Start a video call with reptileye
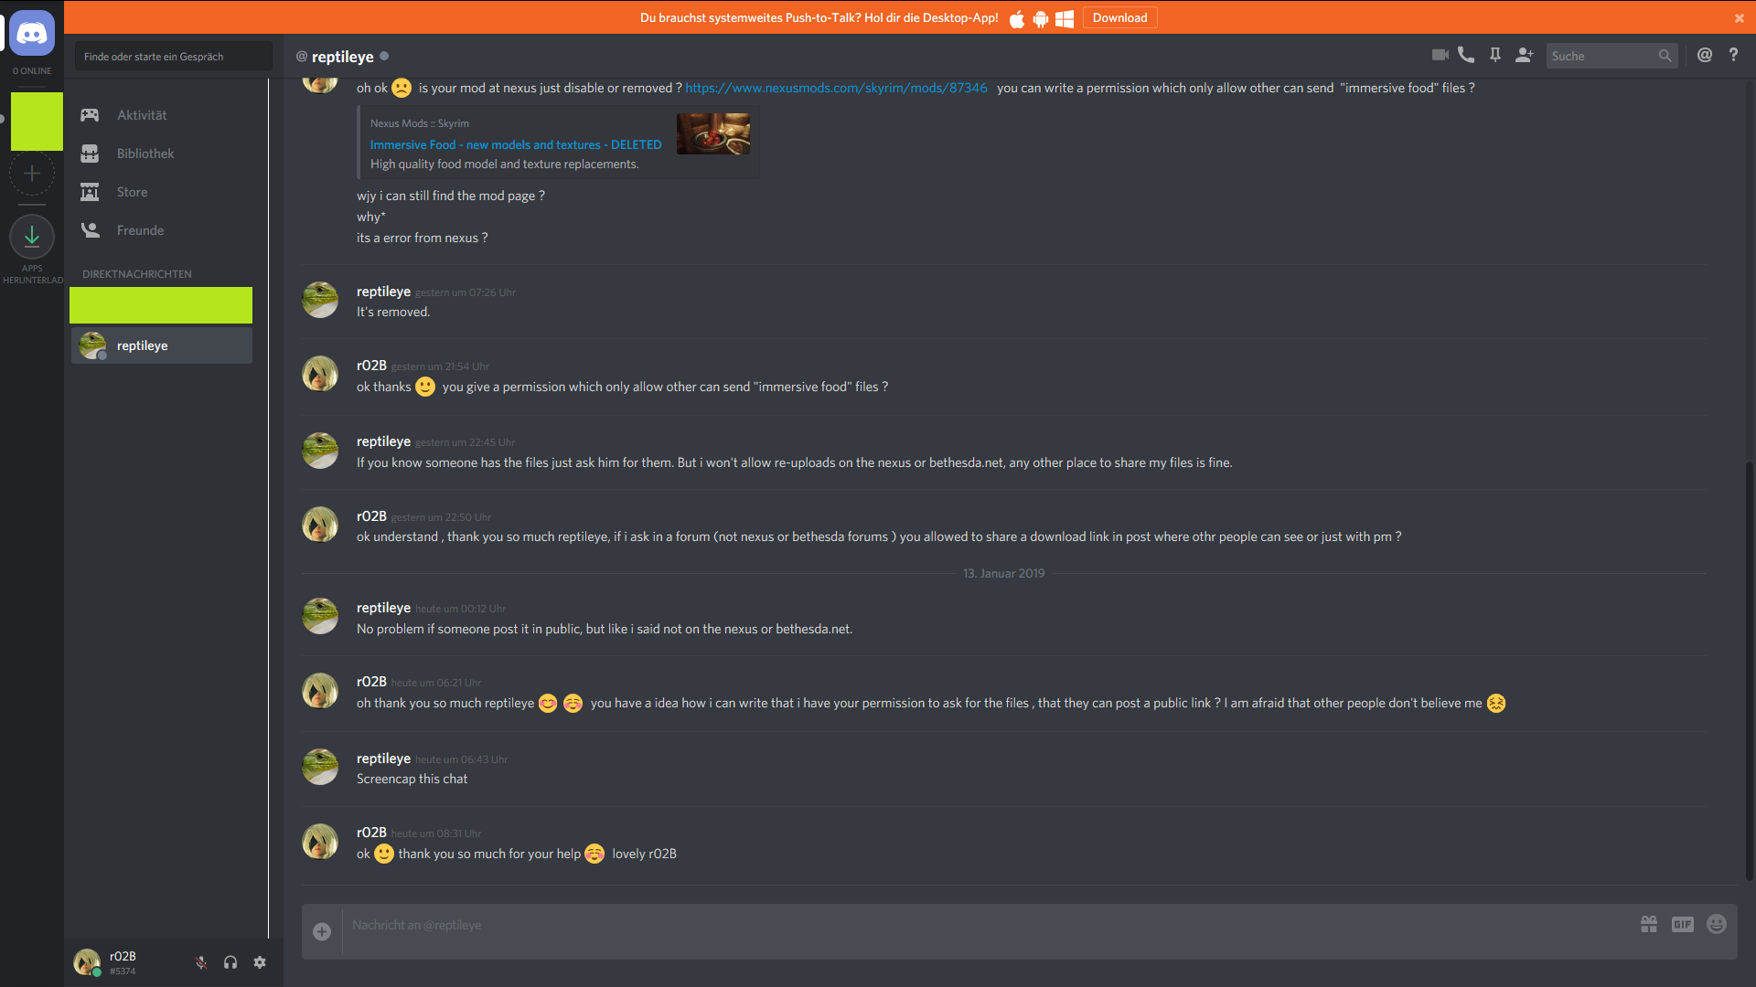Image resolution: width=1756 pixels, height=987 pixels. coord(1440,55)
